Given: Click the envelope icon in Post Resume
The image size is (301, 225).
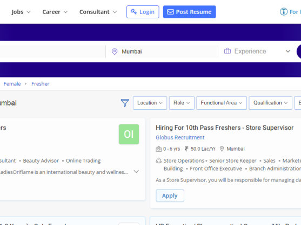Looking at the screenshot, I should tap(170, 12).
